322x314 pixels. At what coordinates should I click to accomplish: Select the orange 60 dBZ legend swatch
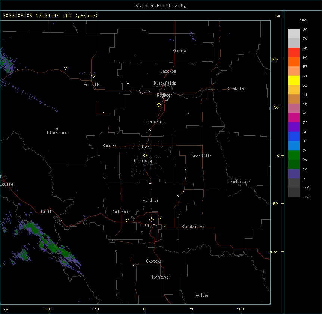coord(294,62)
